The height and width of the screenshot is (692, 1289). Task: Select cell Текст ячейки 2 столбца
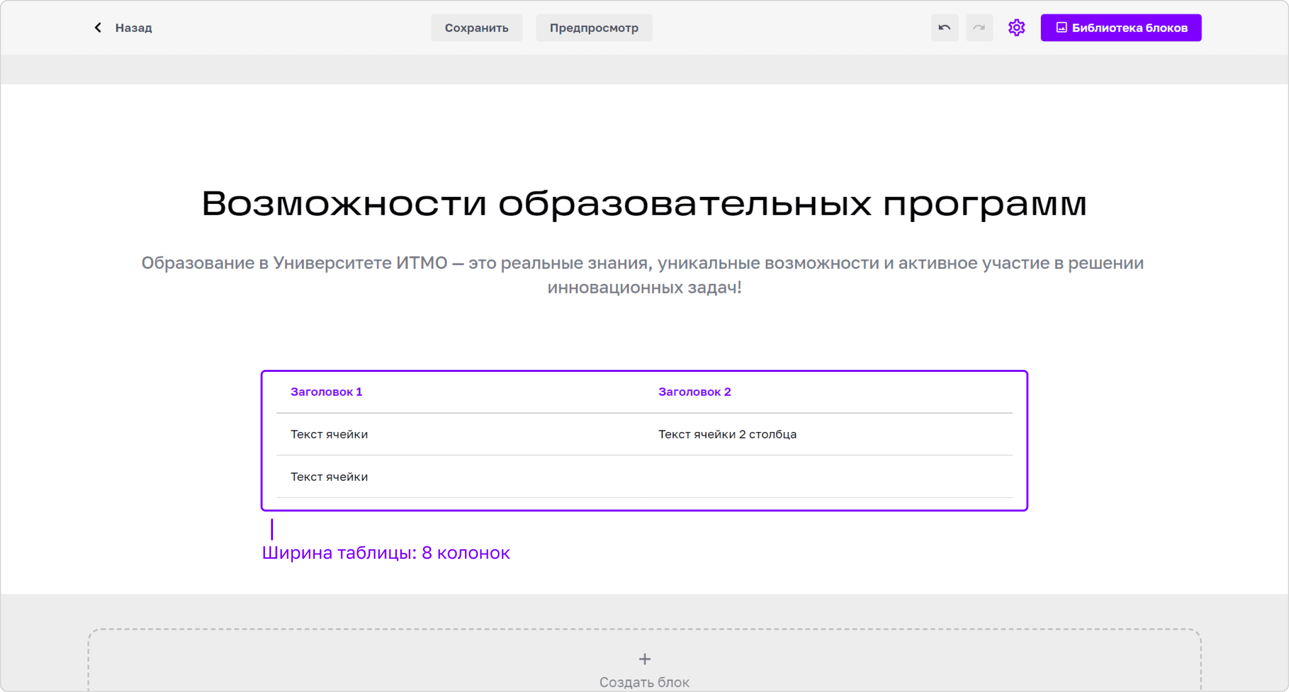[727, 434]
